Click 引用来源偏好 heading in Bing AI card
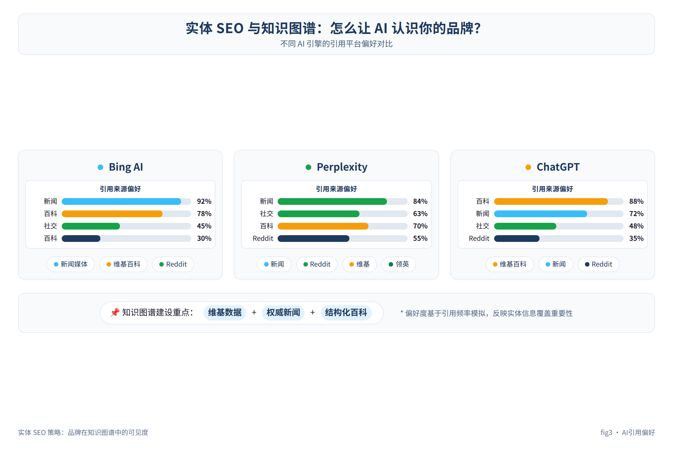The image size is (673, 449). pyautogui.click(x=120, y=189)
